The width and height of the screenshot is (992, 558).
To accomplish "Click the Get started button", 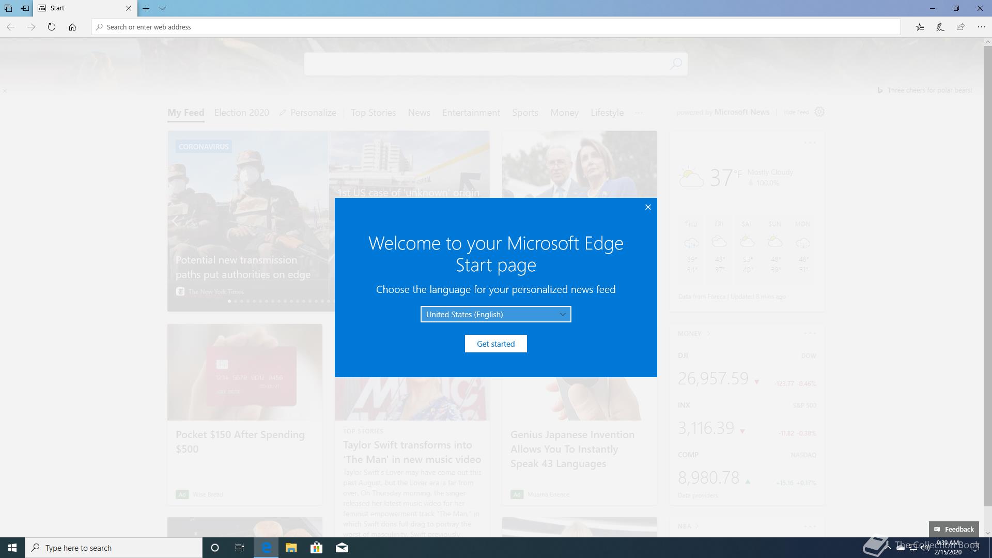I will (x=495, y=344).
